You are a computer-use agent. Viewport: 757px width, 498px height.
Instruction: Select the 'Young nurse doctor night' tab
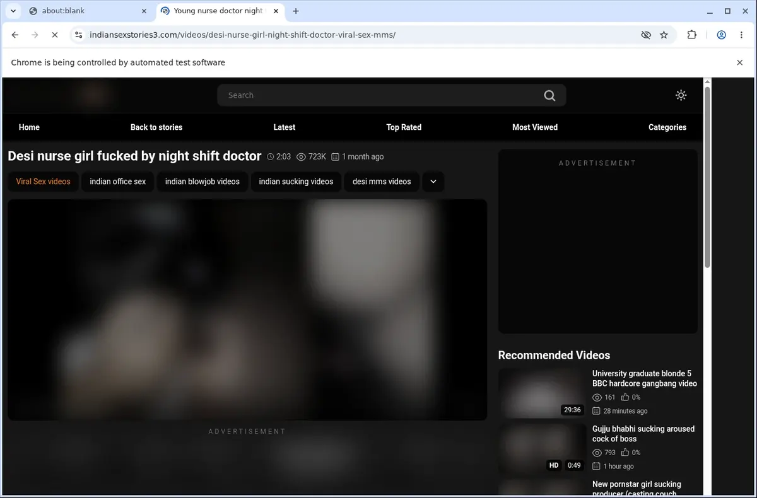[219, 11]
